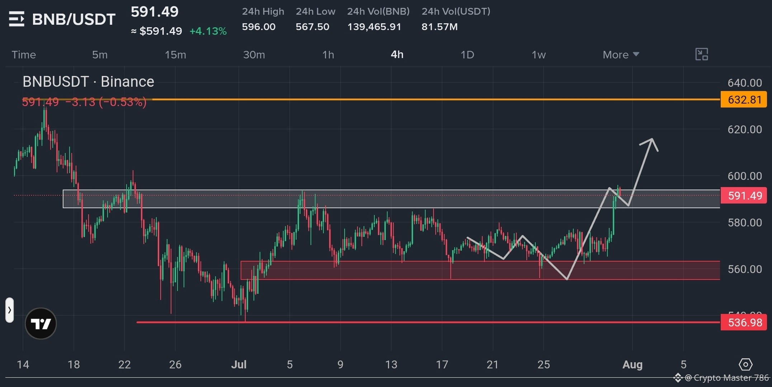Switch to the 30m timeframe
772x387 pixels.
tap(254, 54)
